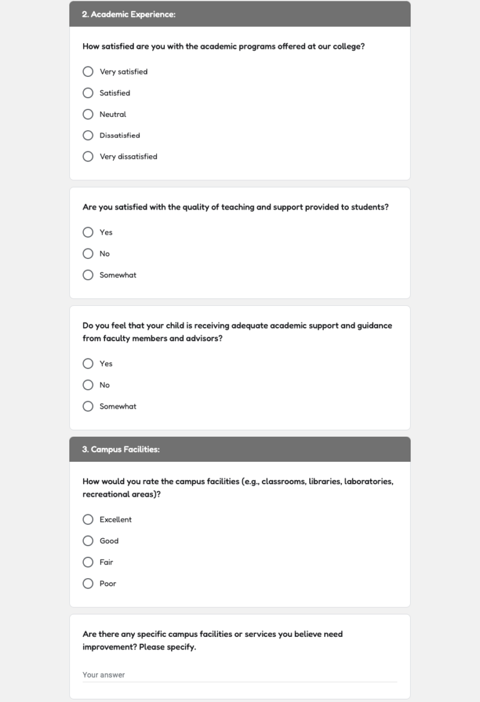
Task: Mark 'Yes' for adequate academic support question
Action: (88, 364)
